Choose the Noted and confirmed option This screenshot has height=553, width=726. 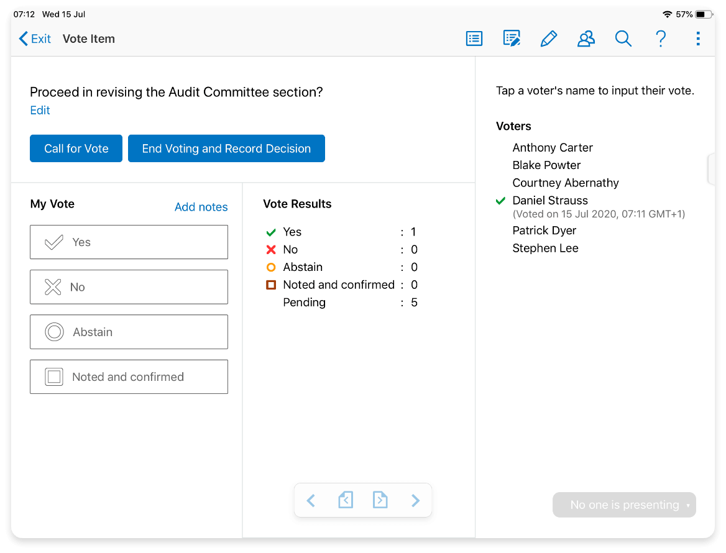click(129, 377)
